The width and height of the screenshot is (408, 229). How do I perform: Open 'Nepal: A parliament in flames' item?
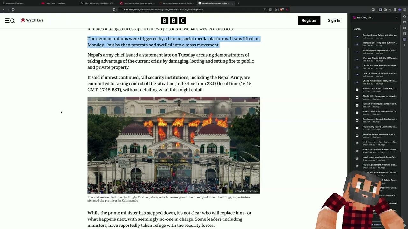[x=376, y=166]
